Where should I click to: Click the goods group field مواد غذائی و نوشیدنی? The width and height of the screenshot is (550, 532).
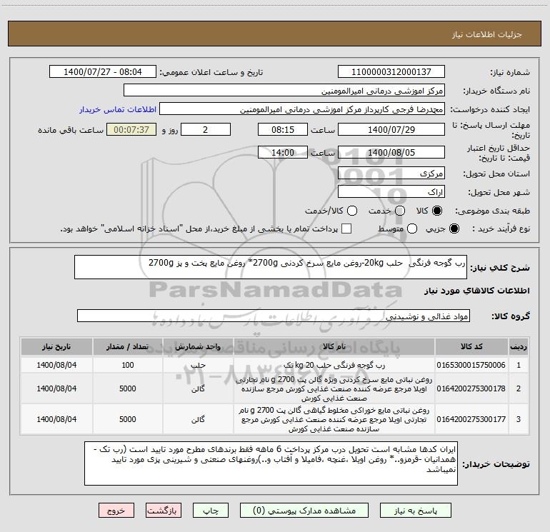[274, 316]
